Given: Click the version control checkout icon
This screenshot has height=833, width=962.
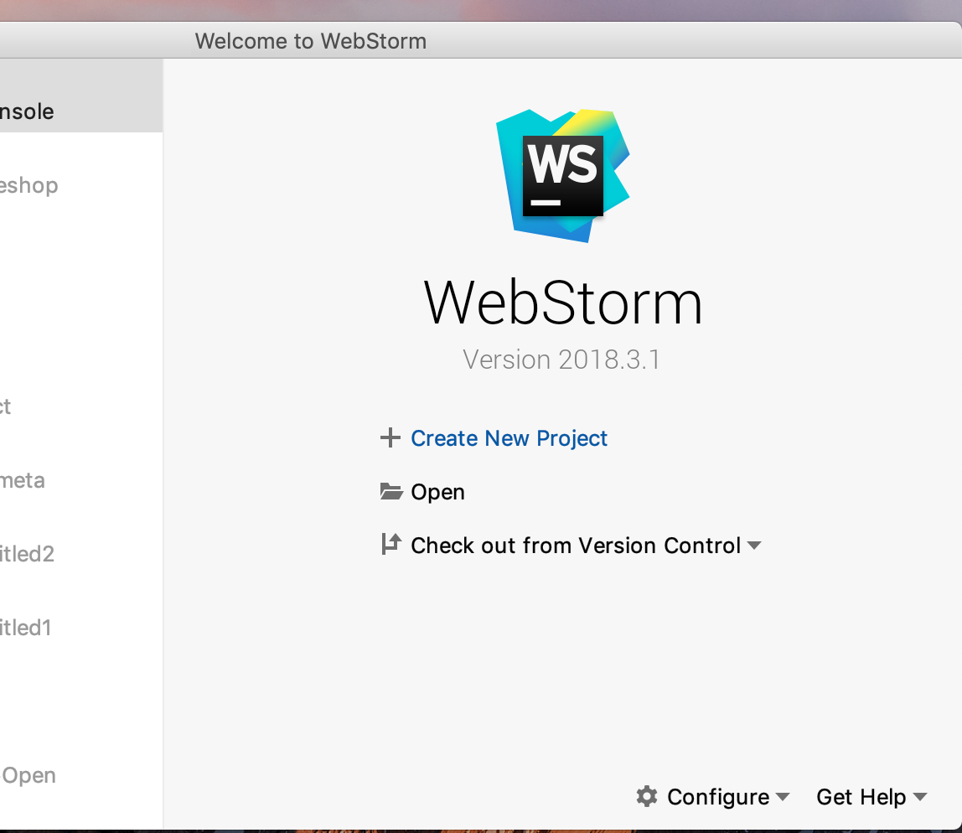Looking at the screenshot, I should click(x=390, y=544).
